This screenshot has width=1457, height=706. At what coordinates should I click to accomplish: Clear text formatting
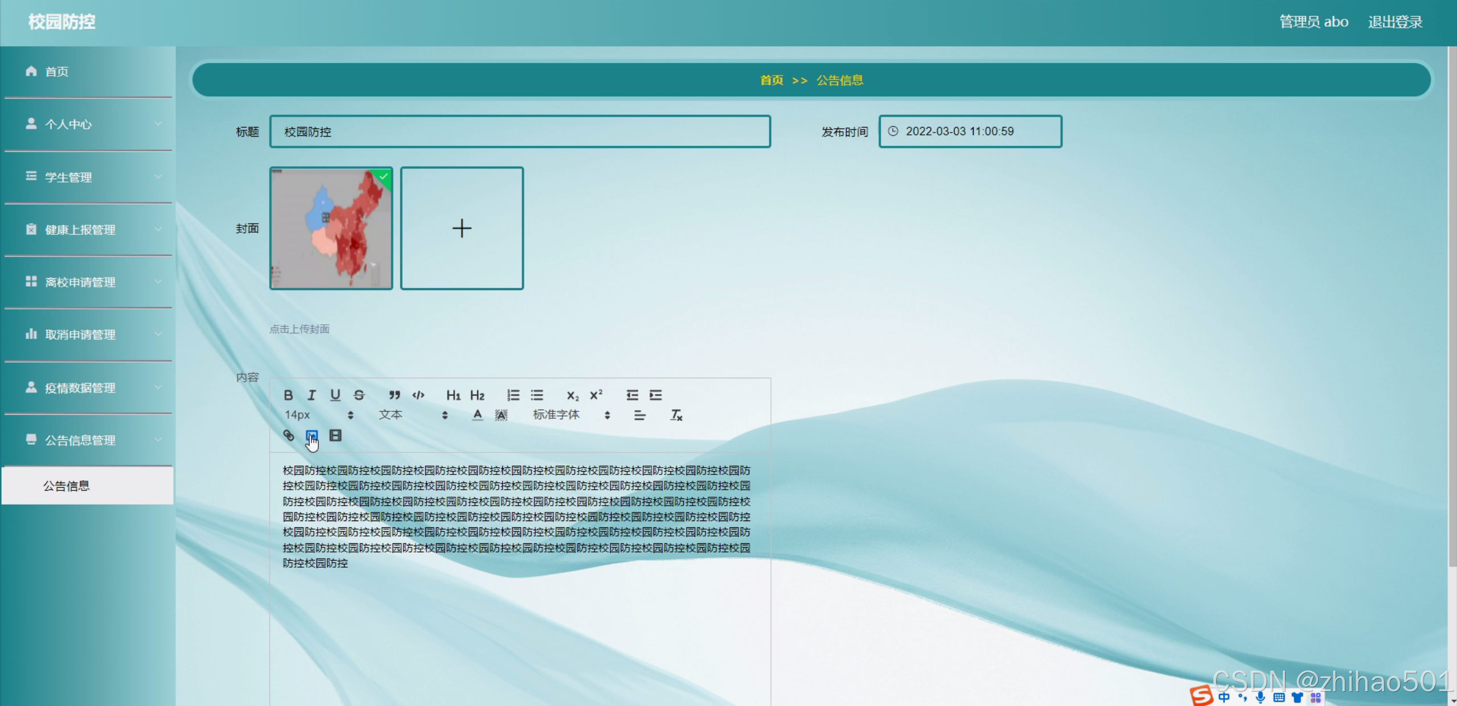click(676, 415)
